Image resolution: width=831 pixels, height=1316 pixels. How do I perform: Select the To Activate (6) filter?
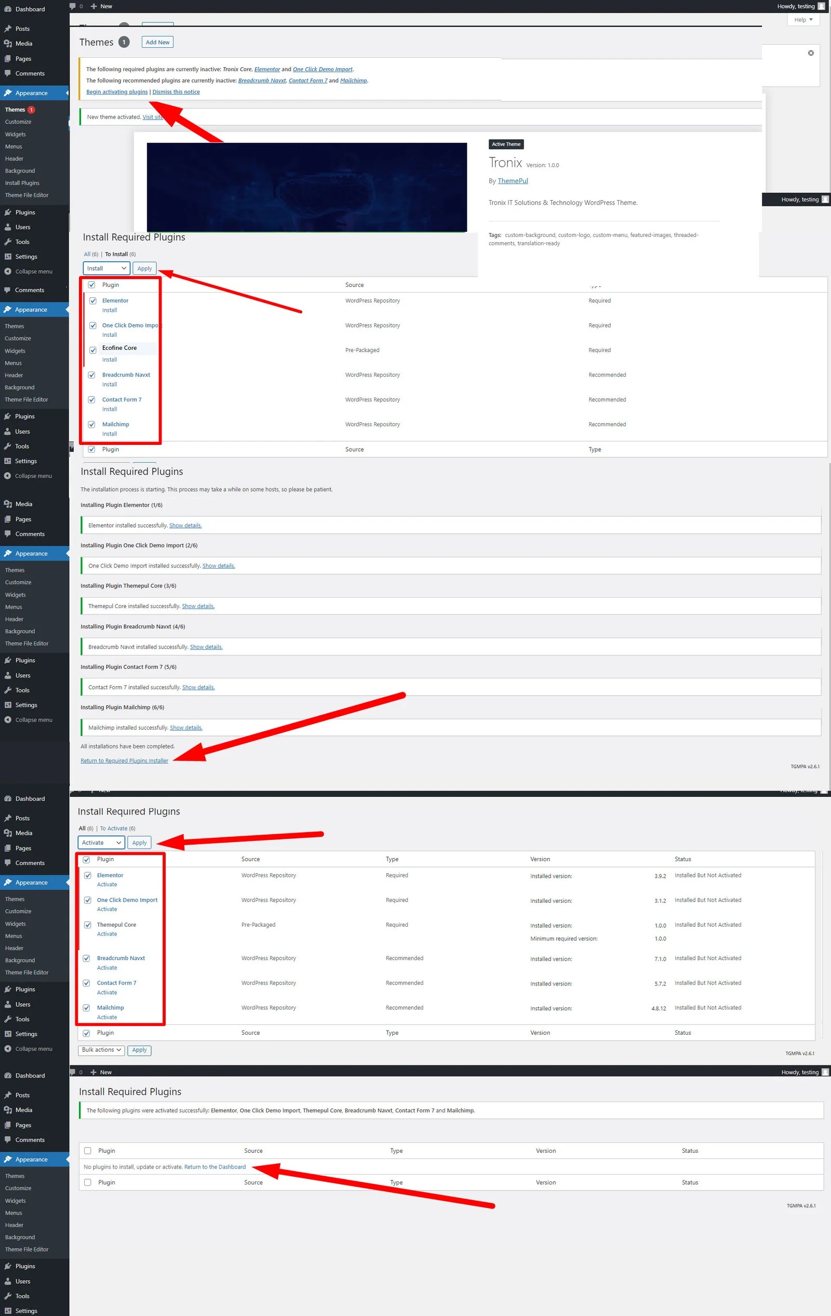point(117,828)
